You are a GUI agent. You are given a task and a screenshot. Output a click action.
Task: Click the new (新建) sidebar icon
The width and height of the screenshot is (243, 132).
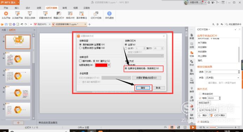click(x=192, y=37)
